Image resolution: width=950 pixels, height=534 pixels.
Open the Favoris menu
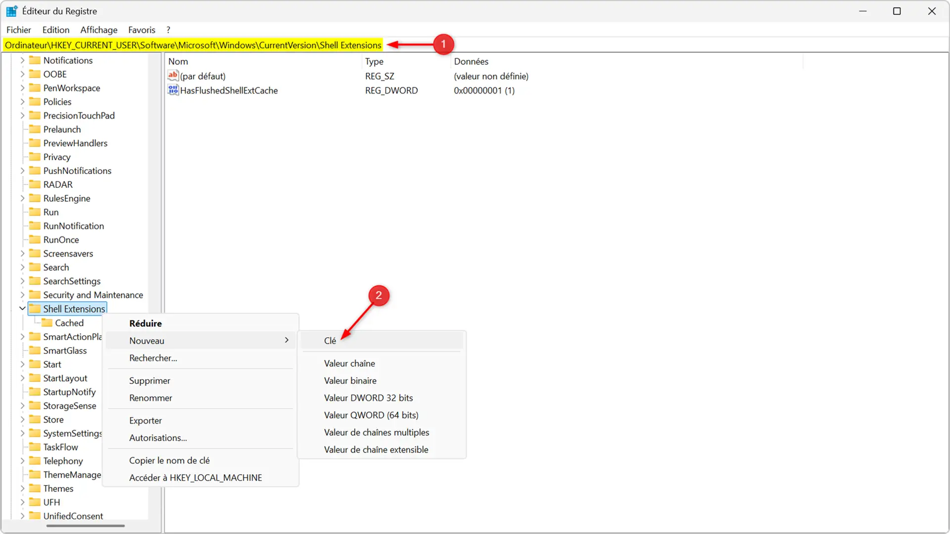[x=142, y=30]
